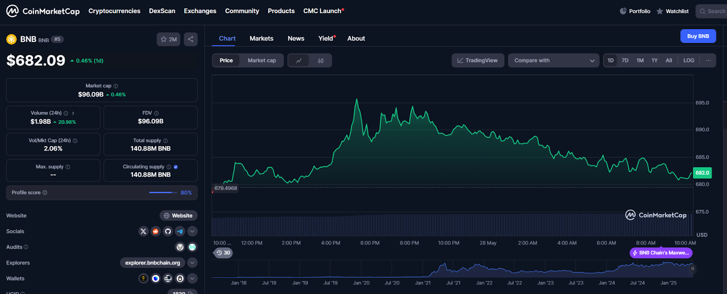The image size is (727, 294).
Task: Set chart range to 7D
Action: (x=625, y=60)
